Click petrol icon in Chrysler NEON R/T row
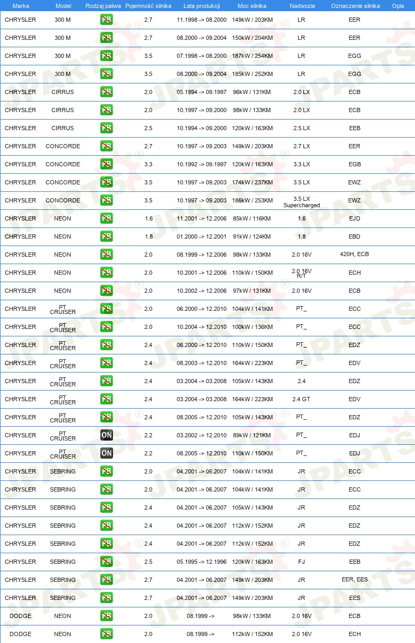Viewport: 415px width, 643px height. 107,273
